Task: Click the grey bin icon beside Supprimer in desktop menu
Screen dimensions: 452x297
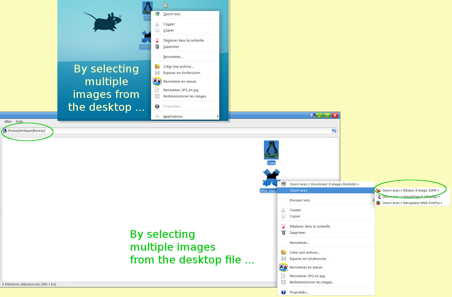Action: (x=157, y=47)
